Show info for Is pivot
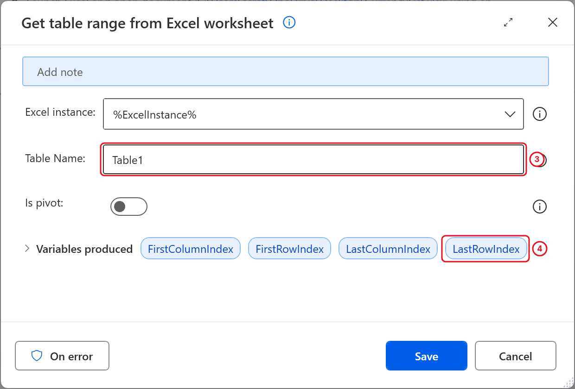This screenshot has height=389, width=575. click(x=540, y=207)
